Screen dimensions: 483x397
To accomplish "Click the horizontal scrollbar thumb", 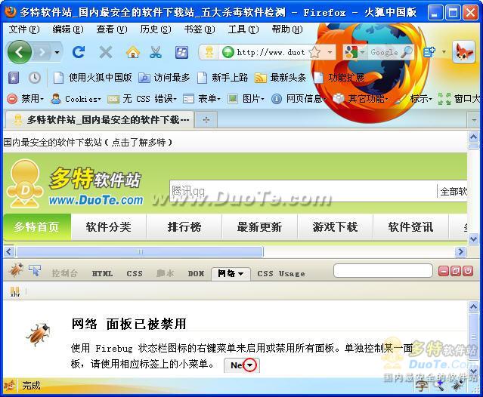I will [140, 251].
